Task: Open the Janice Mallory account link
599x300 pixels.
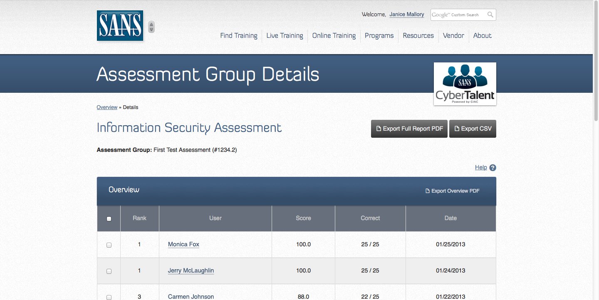Action: (x=406, y=15)
